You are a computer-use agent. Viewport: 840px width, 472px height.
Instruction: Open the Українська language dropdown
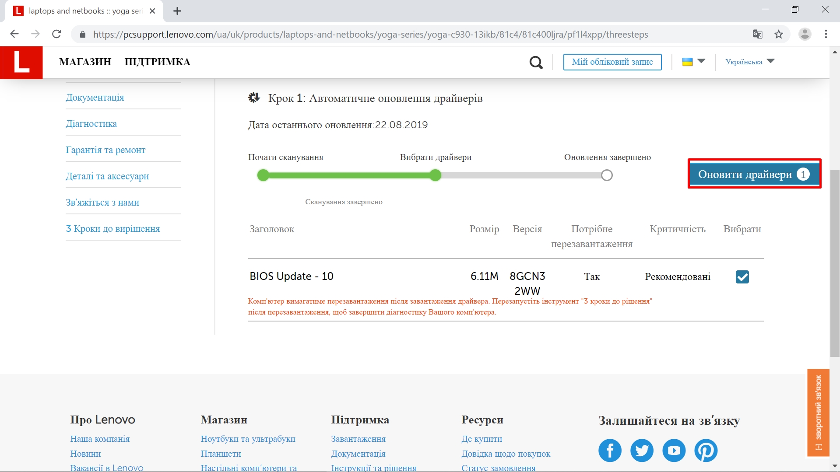click(x=750, y=62)
